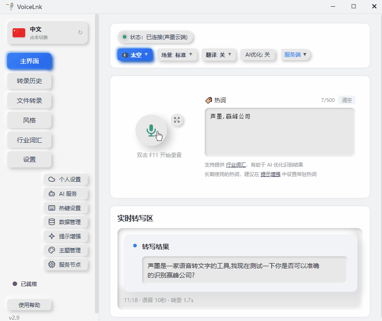Screen dimensions: 382x321
Task: Toggle 翻译 off setting
Action: click(219, 55)
